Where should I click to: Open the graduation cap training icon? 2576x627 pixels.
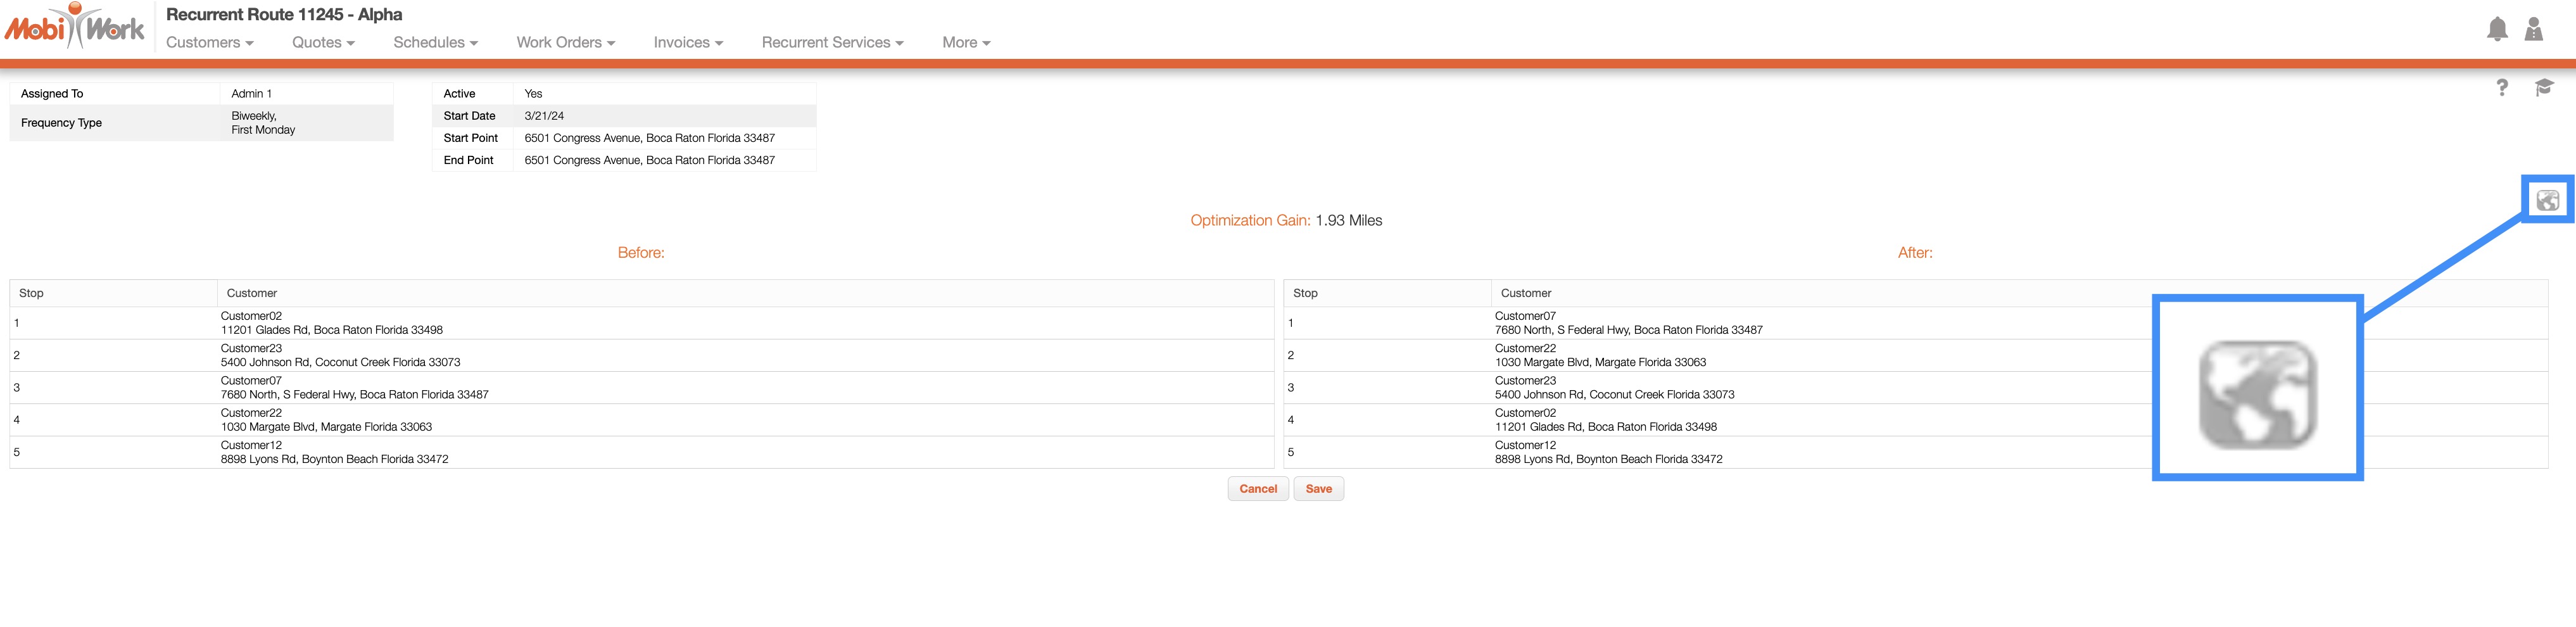[x=2544, y=88]
